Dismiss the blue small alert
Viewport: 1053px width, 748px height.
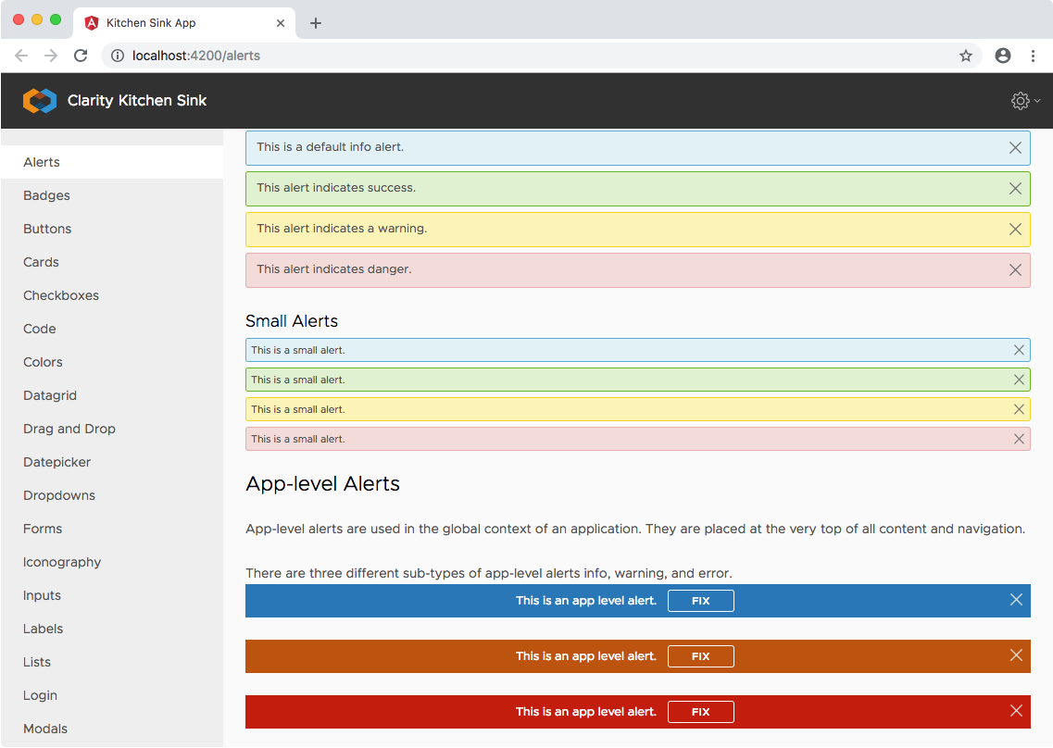coord(1019,350)
